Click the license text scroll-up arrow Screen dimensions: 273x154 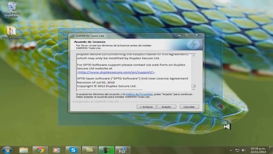193,56
